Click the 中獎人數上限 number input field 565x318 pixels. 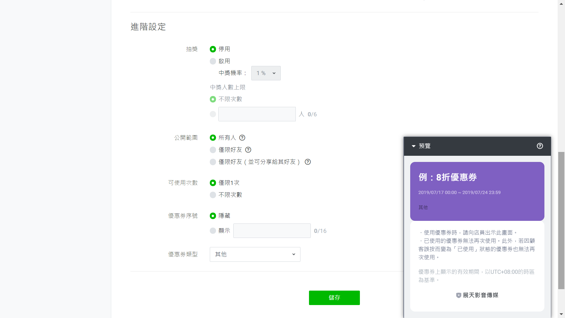pos(257,114)
